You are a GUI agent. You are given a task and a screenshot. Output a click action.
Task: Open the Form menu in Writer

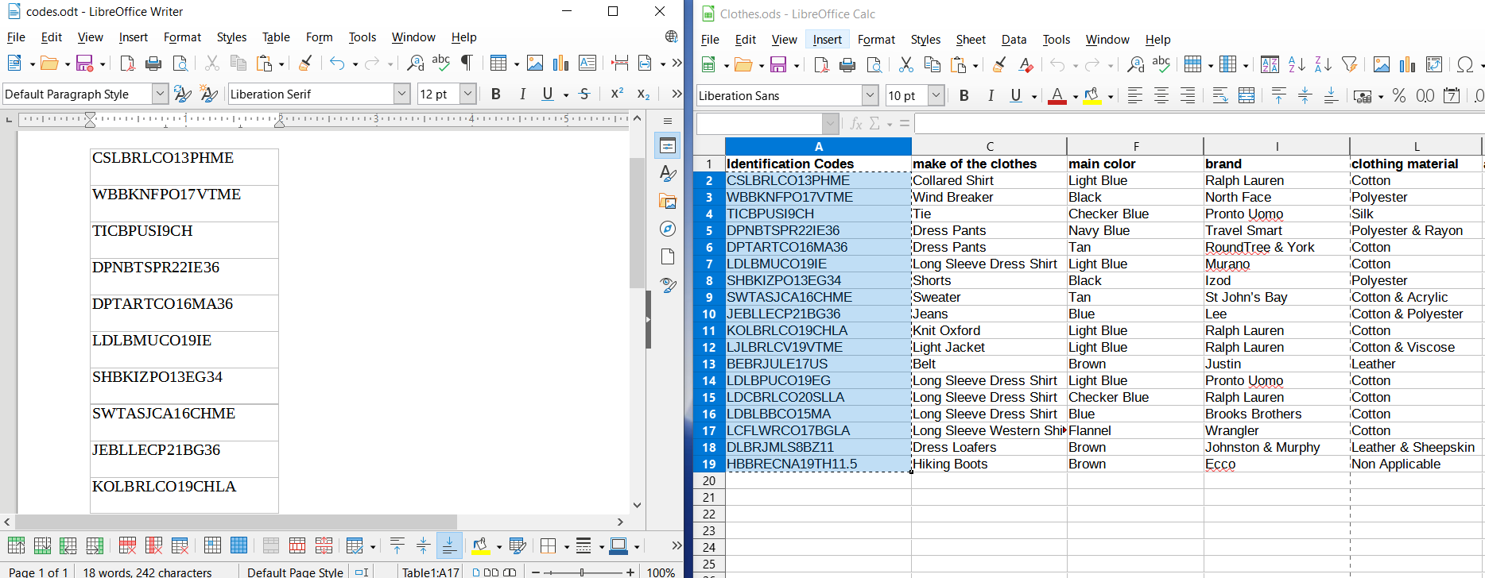tap(319, 37)
